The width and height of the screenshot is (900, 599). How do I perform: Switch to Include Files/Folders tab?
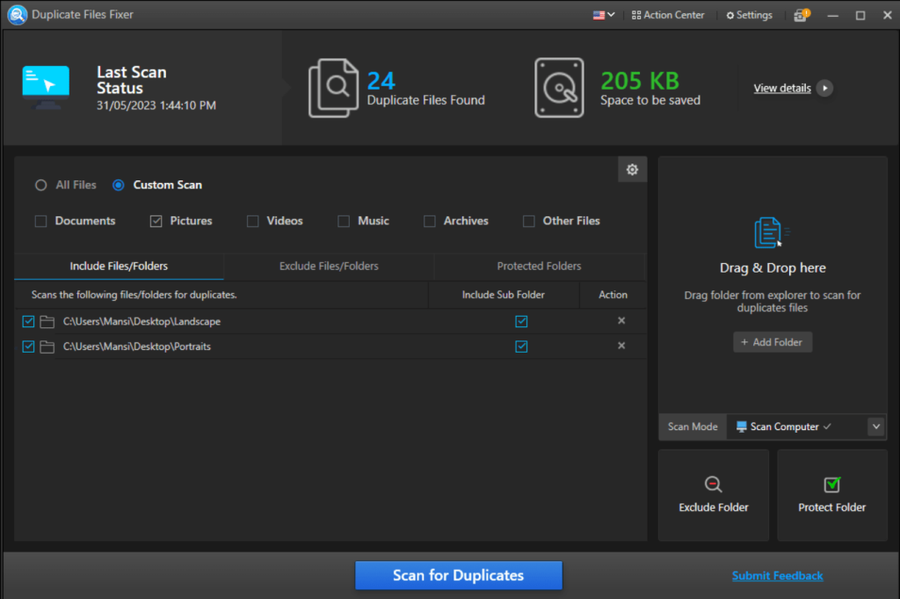(x=119, y=266)
